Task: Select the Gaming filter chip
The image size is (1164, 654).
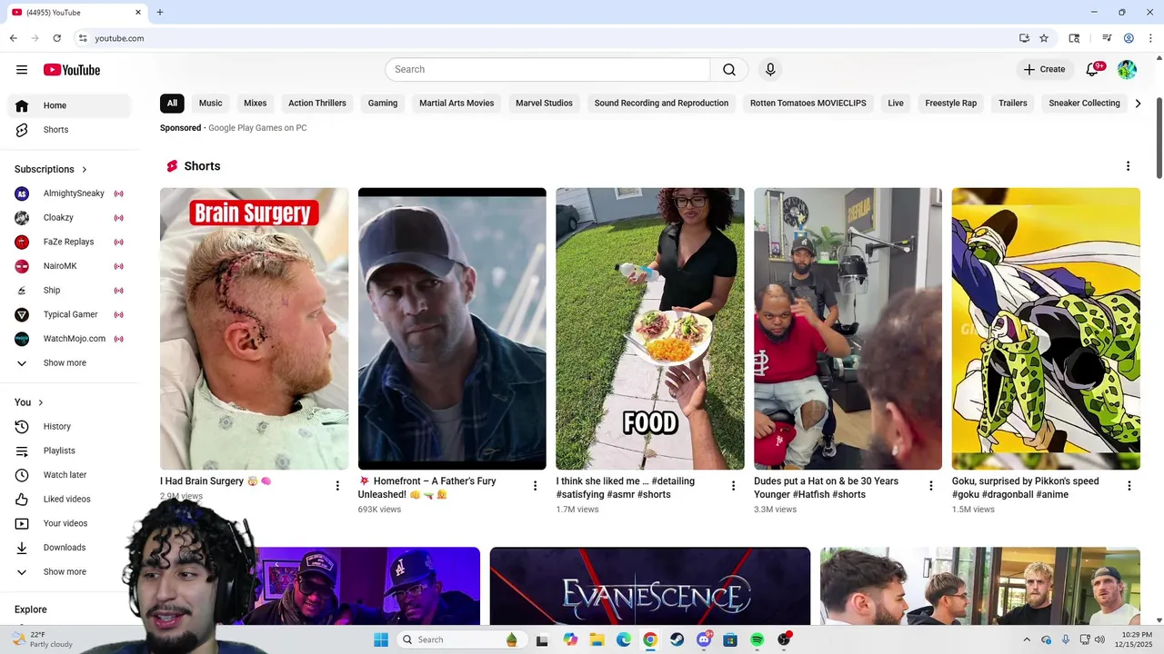Action: point(383,104)
